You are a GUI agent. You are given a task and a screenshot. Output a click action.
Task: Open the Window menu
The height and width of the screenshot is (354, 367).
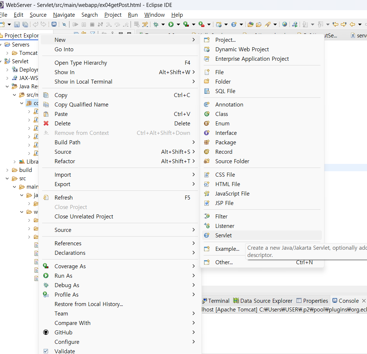(155, 15)
